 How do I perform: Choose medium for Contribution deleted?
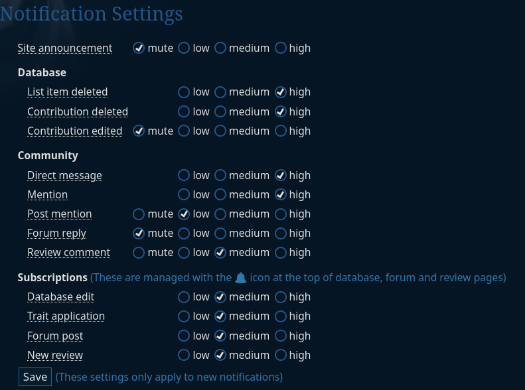220,111
